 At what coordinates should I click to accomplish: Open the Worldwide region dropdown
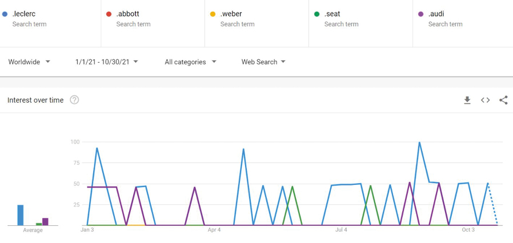29,62
